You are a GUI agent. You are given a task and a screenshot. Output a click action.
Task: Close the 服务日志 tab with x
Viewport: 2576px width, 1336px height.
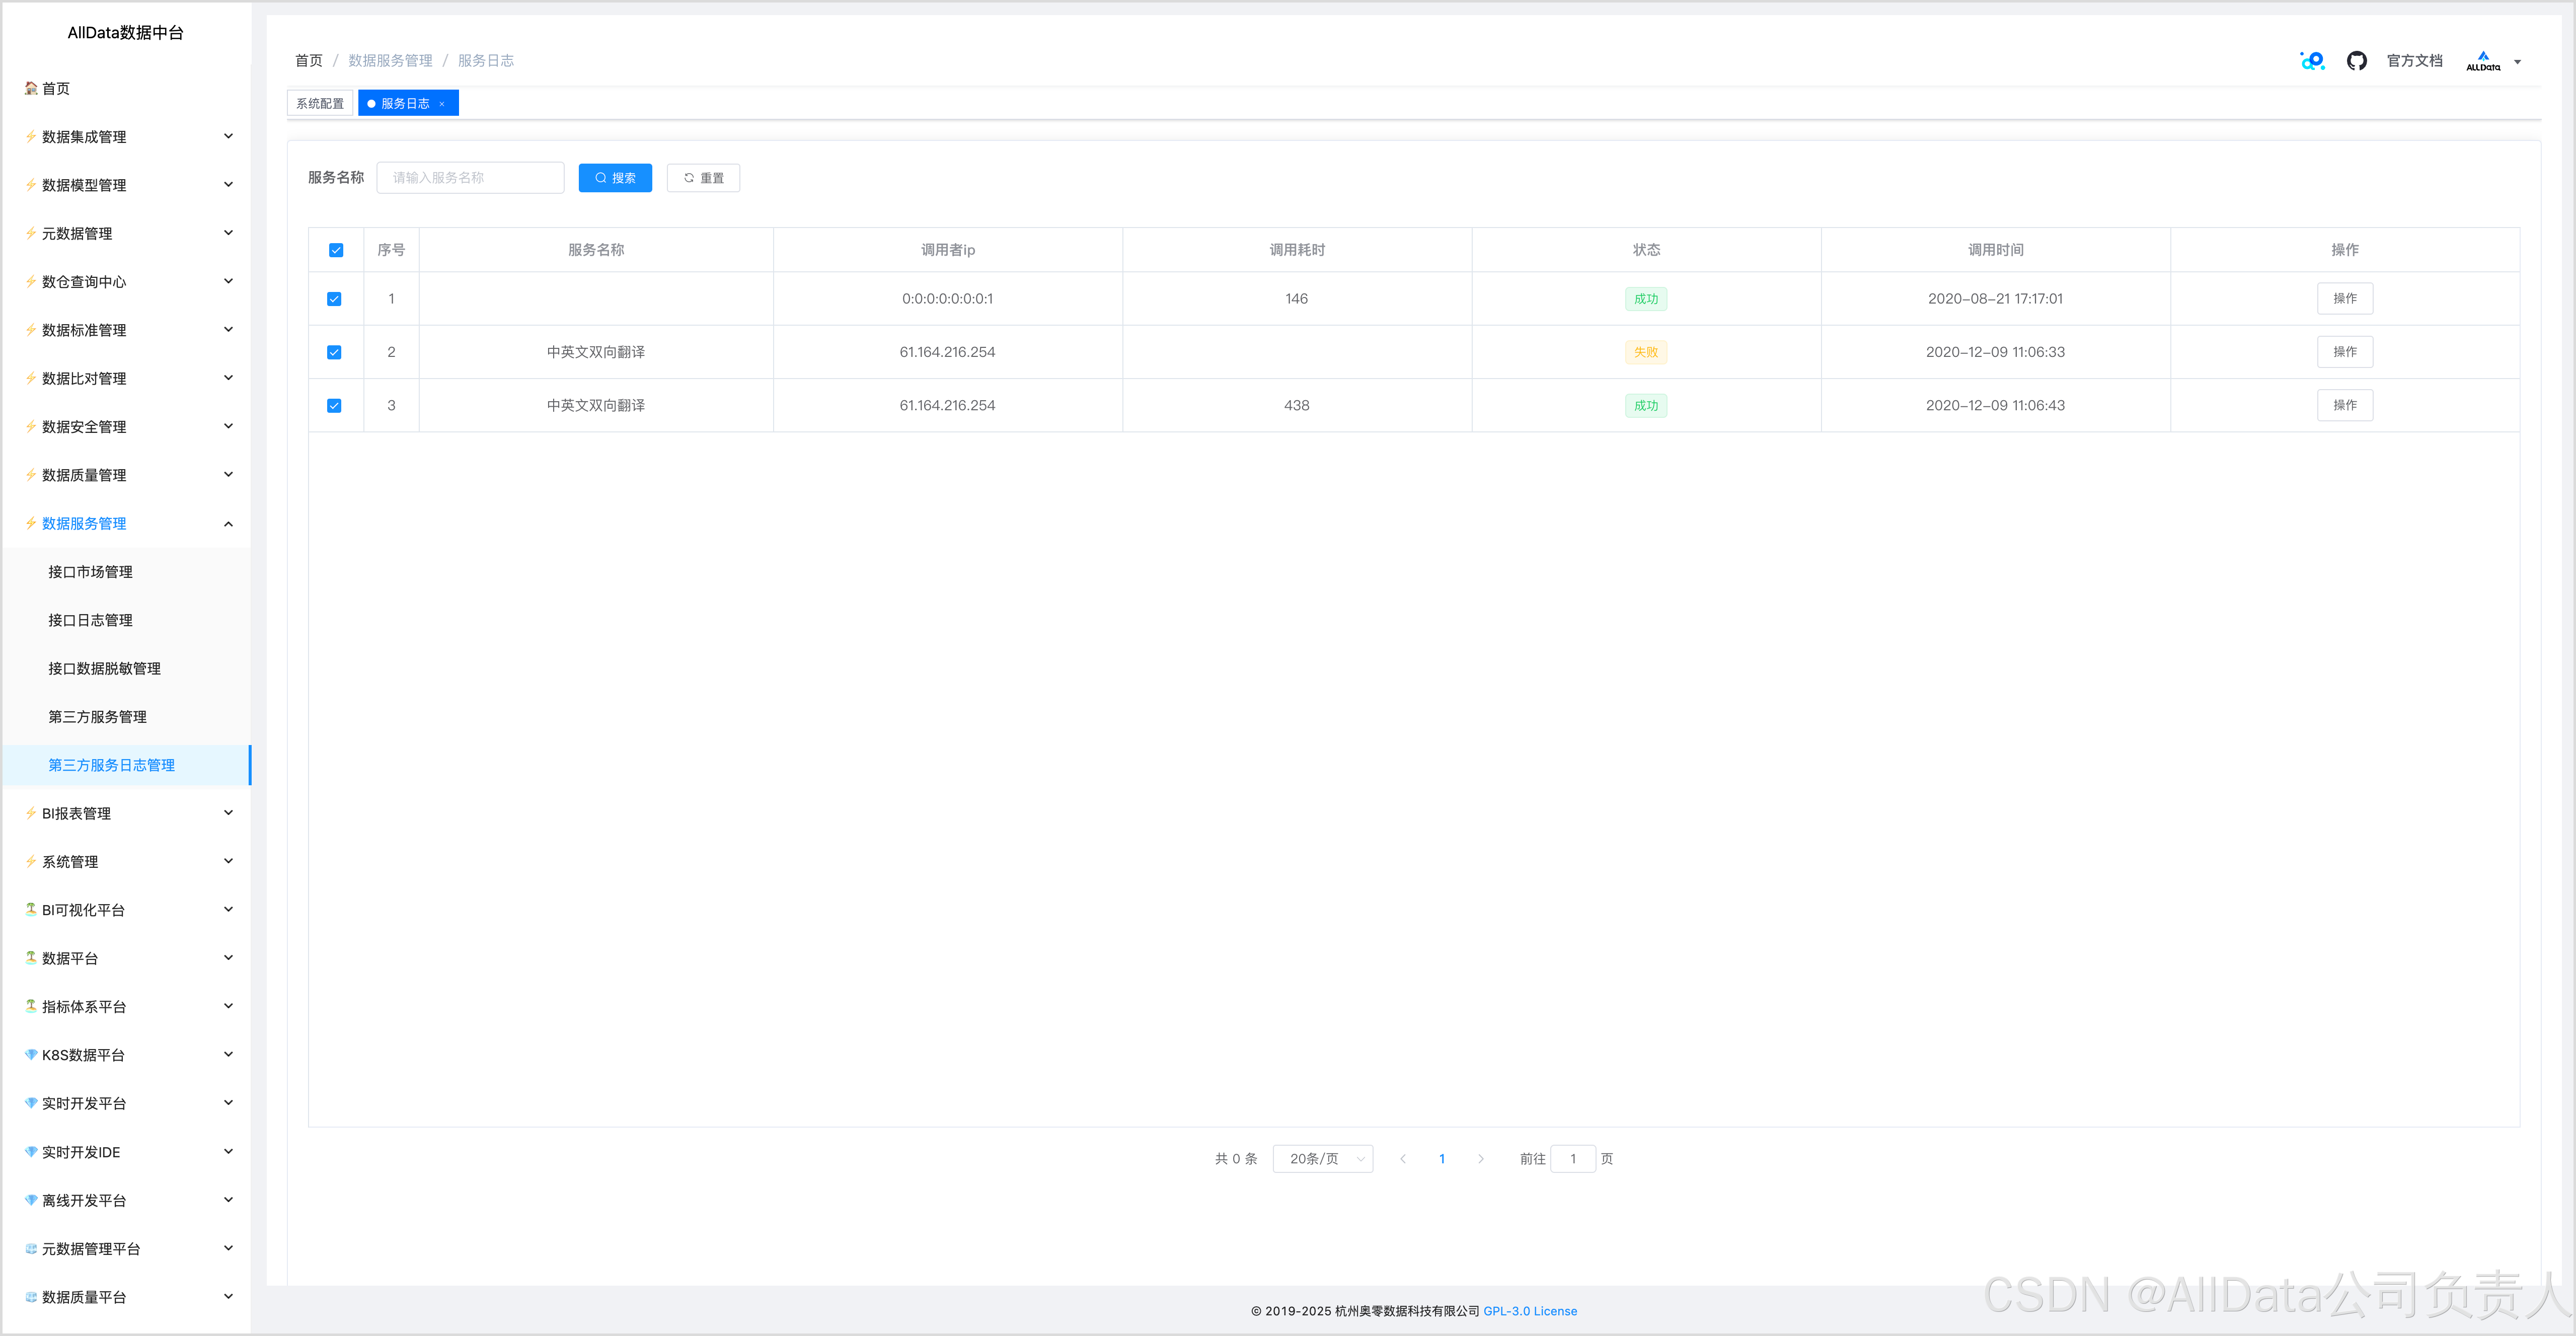coord(442,104)
